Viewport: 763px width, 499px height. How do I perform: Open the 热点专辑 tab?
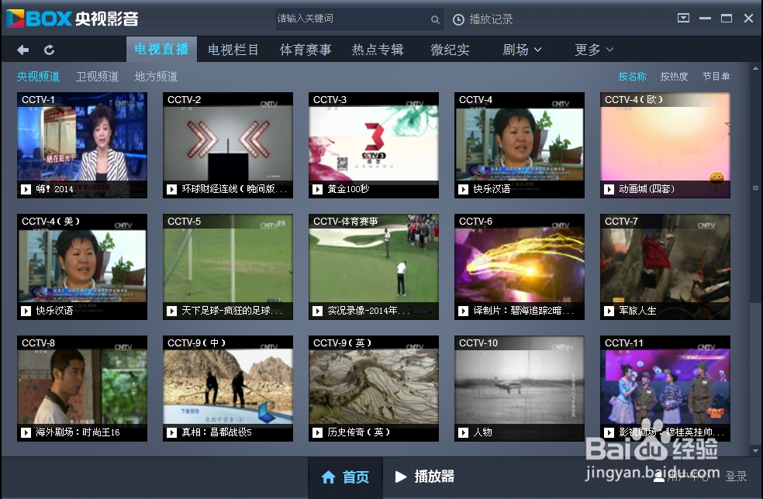pyautogui.click(x=378, y=50)
